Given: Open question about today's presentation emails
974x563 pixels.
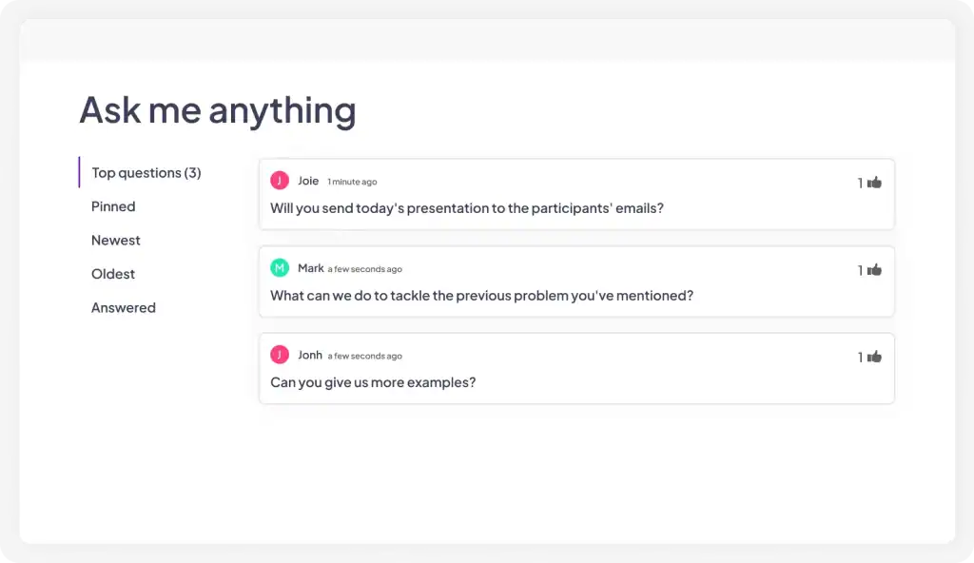Looking at the screenshot, I should point(466,208).
